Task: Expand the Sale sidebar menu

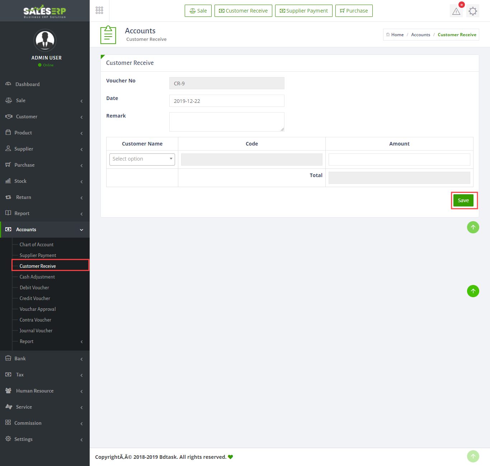Action: pos(21,100)
